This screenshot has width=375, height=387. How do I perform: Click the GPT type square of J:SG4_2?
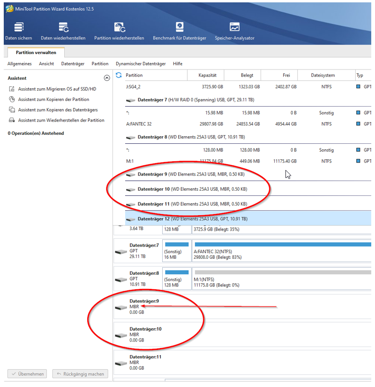click(x=358, y=86)
